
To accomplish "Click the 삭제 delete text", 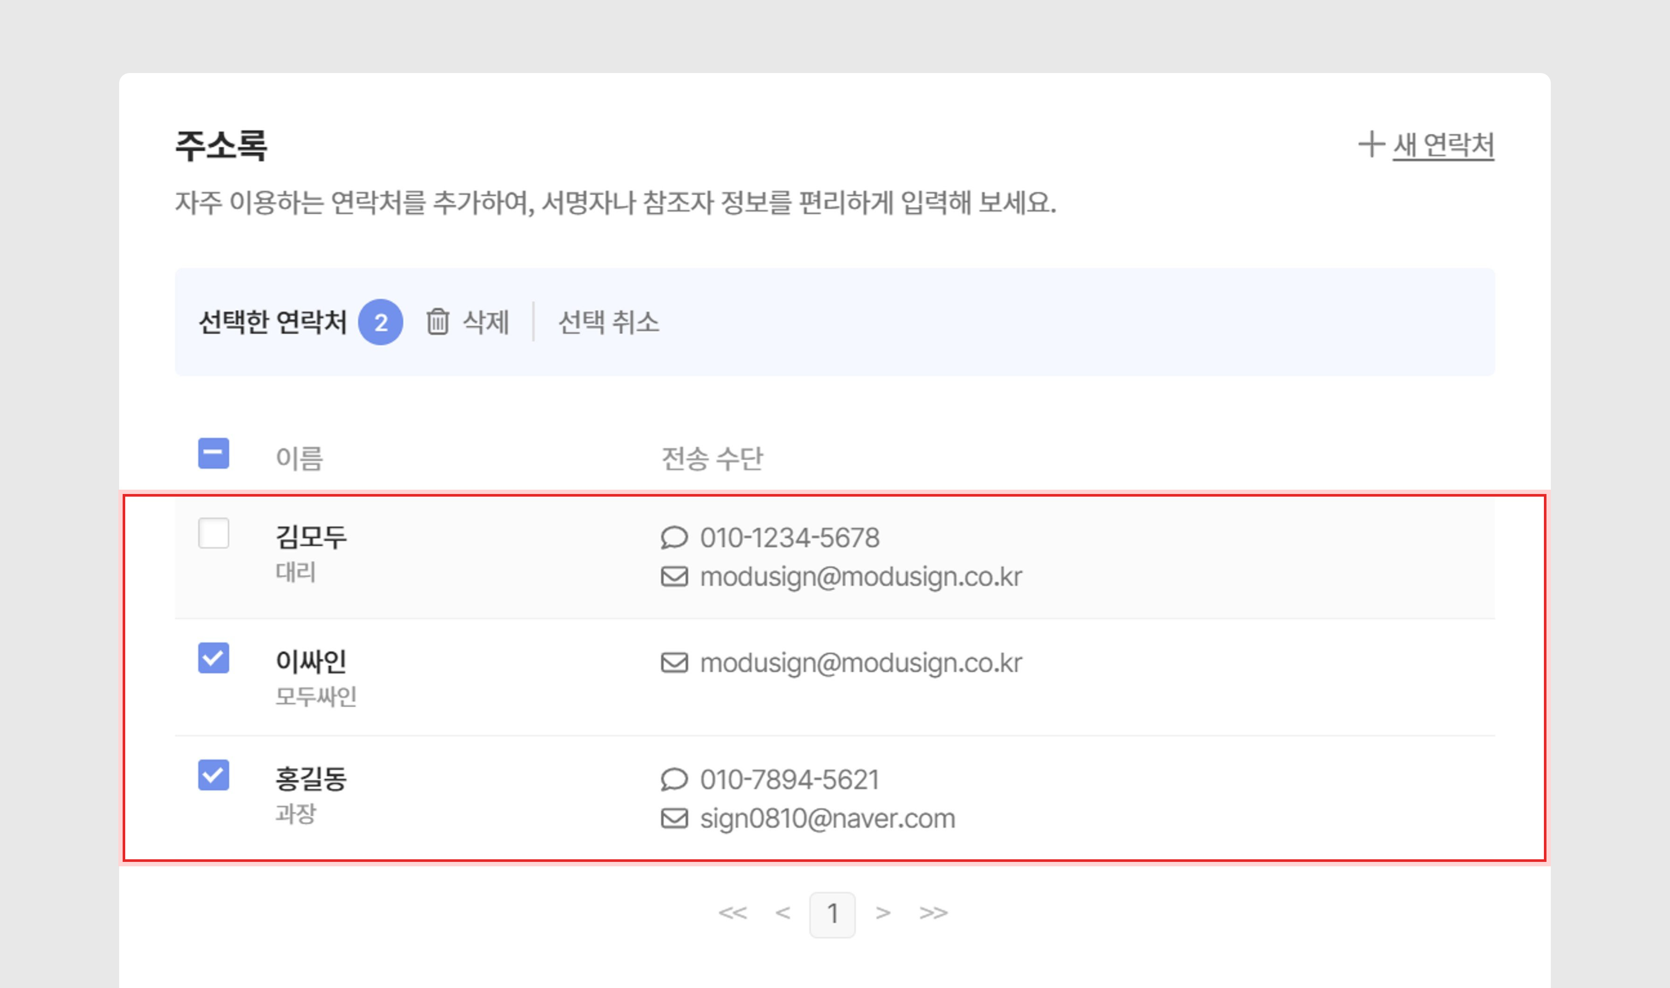I will coord(486,322).
